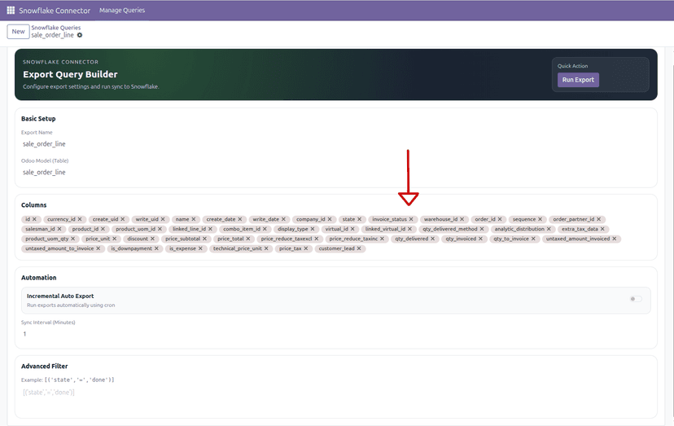Remove the qty_delivered_method column tag
The width and height of the screenshot is (674, 426).
point(482,229)
